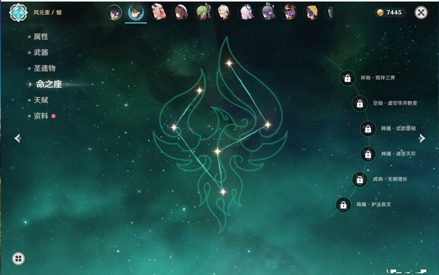Viewport: 439px width, 275px height.
Task: Close the character screen
Action: click(x=421, y=12)
